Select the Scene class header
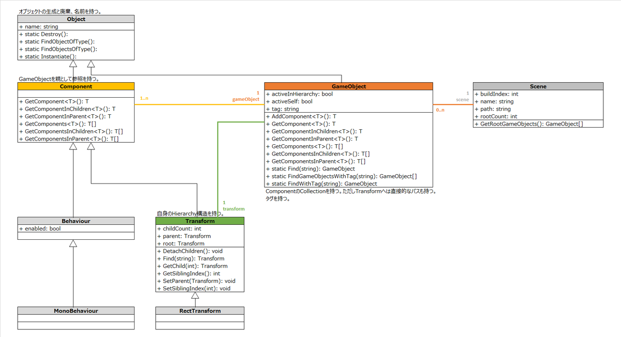621x337 pixels. pyautogui.click(x=538, y=86)
